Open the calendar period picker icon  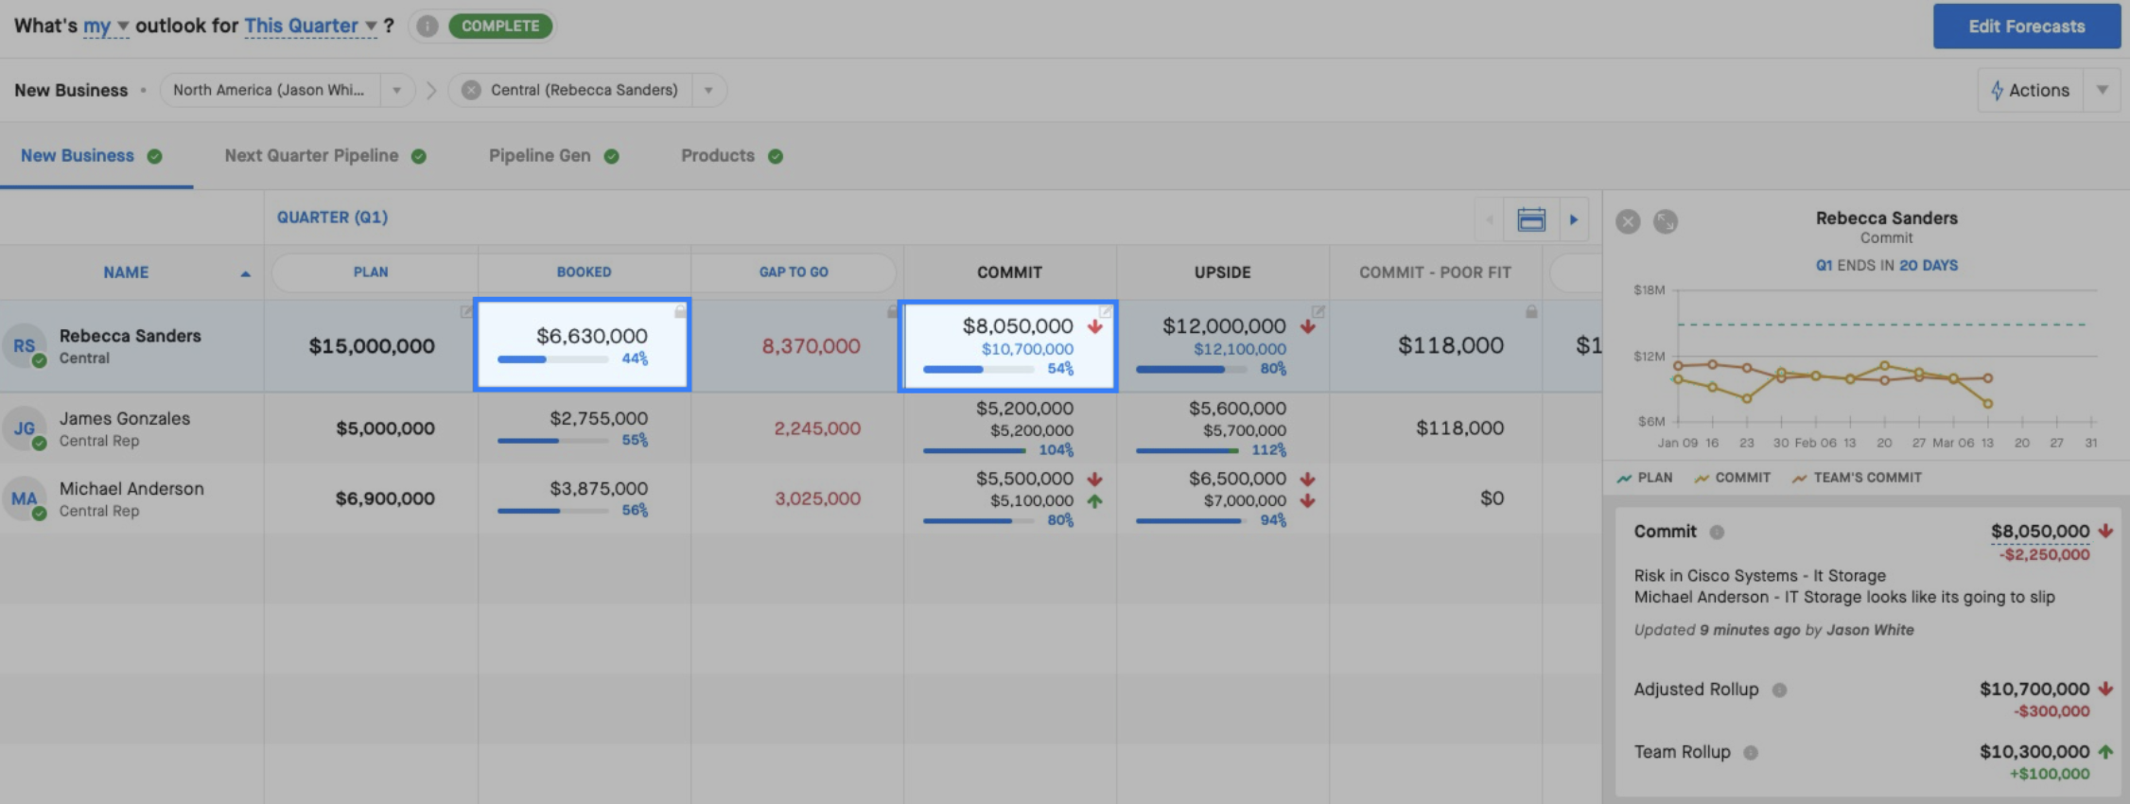coord(1531,219)
